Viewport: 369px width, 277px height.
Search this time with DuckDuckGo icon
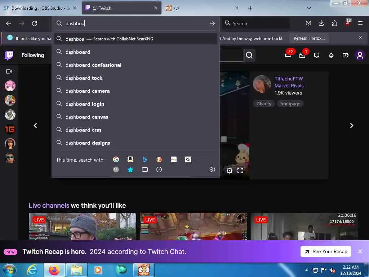(159, 160)
